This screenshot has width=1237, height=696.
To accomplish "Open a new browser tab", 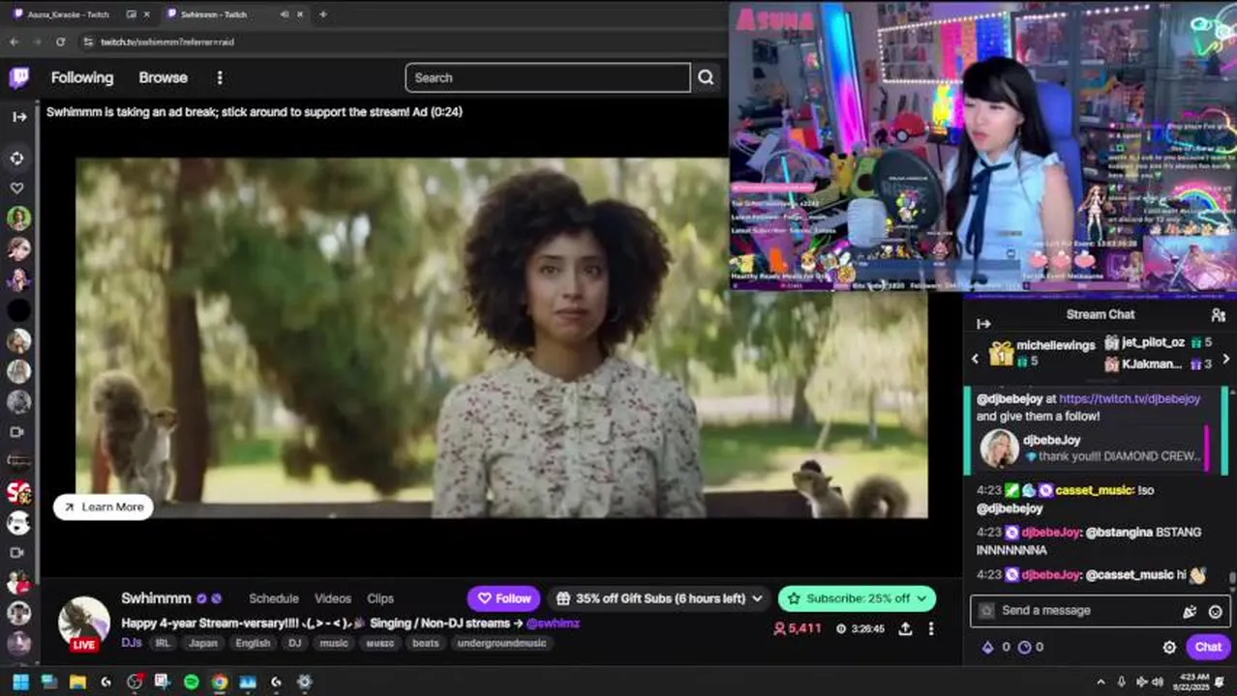I will pos(322,14).
